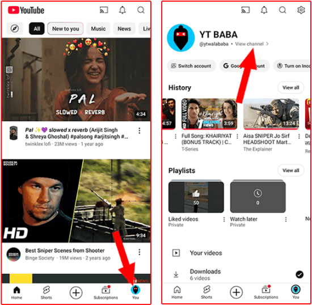Turn on Incognito mode chip

point(292,66)
